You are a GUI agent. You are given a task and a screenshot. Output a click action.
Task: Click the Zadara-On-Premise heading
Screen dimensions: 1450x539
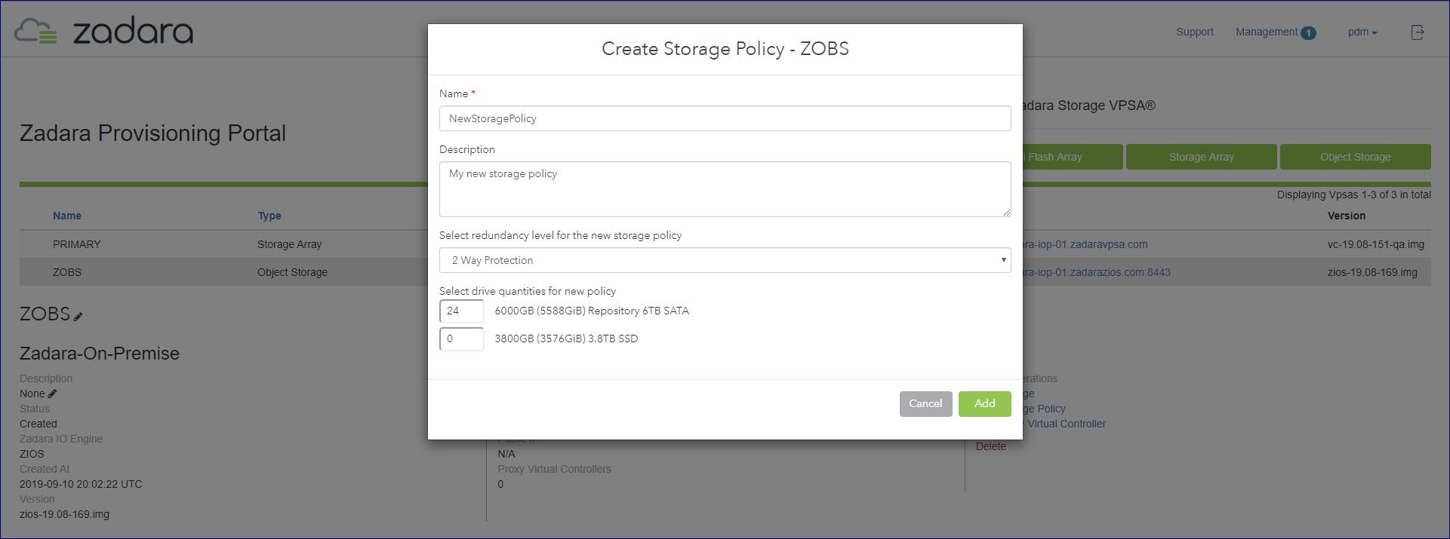tap(100, 354)
